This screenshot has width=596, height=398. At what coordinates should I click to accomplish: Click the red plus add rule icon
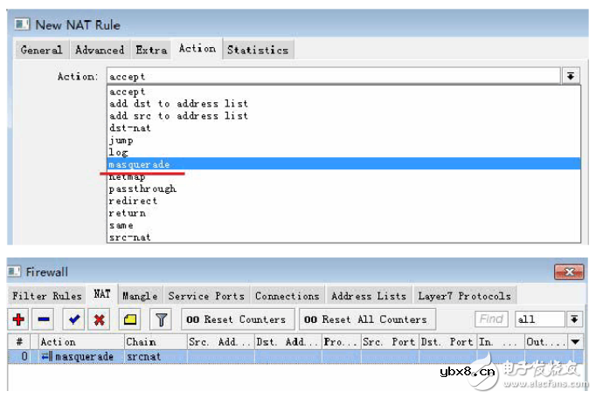19,319
